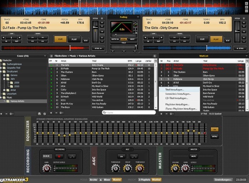The height and width of the screenshot is (183, 249).
Task: Click the NEXT button in fading panel
Action: 132,39
